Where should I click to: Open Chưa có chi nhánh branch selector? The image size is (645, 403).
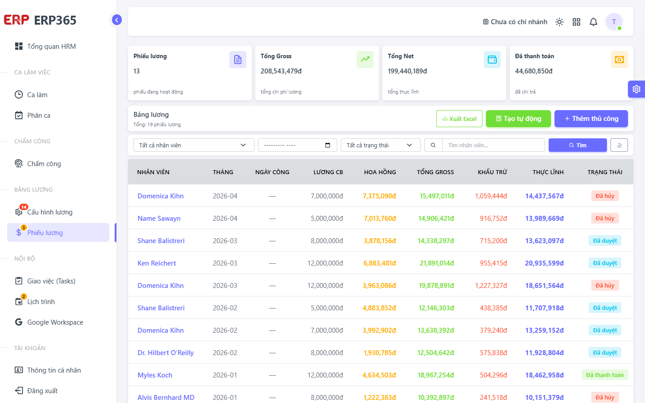(515, 22)
